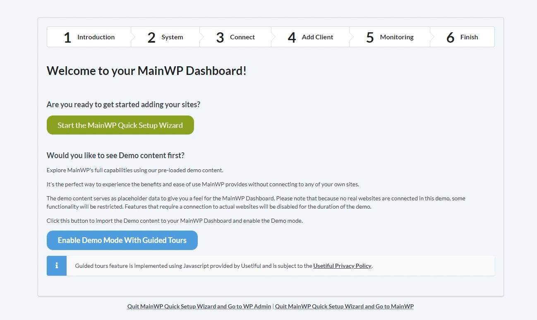Screen dimensions: 537x320
Task: Select the step 2 number in the wizard
Action: pyautogui.click(x=151, y=37)
